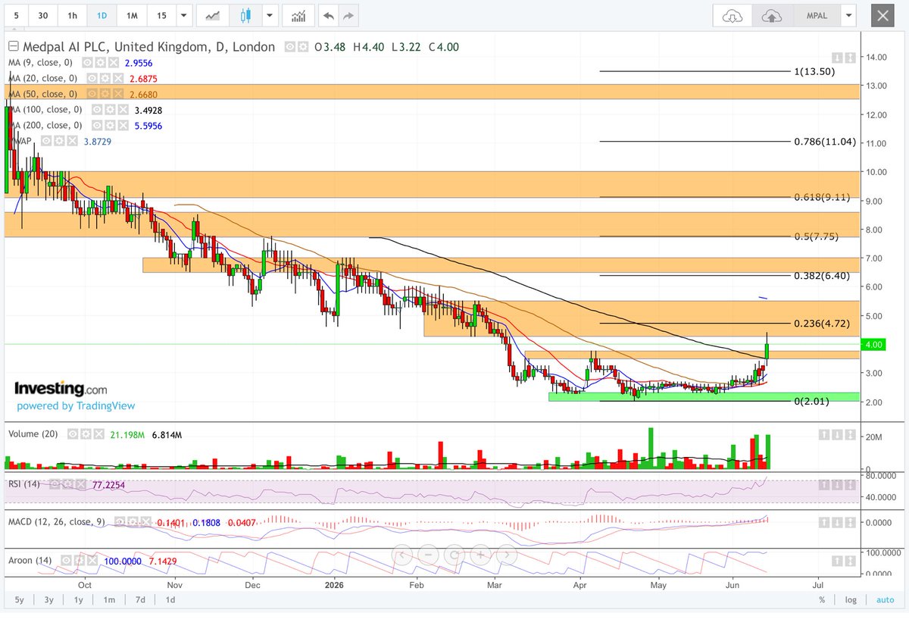Remove the MA (200, close, 0) indicator
Viewport: 909px width, 632px height.
pos(121,125)
